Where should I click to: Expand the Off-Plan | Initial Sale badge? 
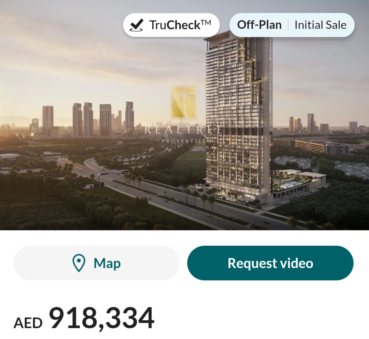291,24
